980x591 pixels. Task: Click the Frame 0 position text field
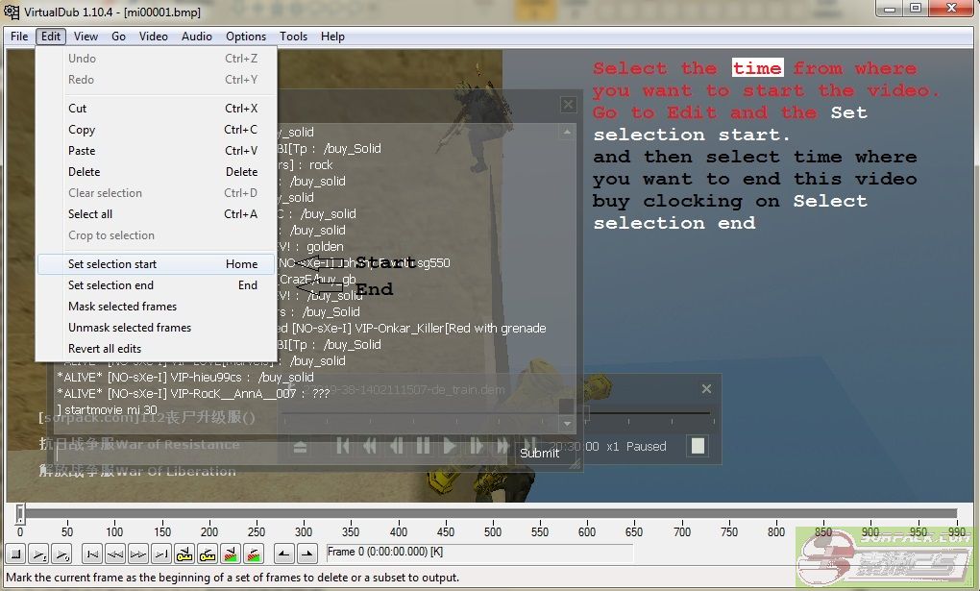(x=478, y=553)
